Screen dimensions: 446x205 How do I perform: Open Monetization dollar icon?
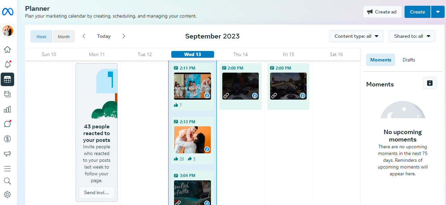[7, 139]
